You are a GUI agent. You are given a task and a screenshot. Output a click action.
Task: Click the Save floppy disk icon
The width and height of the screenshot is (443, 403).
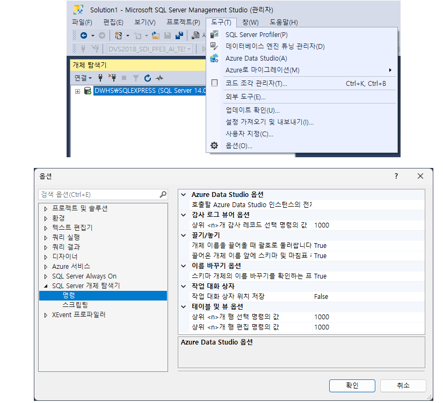(168, 35)
